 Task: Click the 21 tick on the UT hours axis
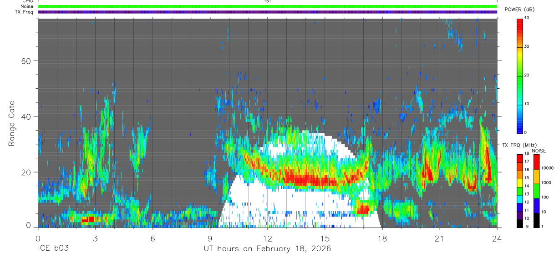click(439, 238)
